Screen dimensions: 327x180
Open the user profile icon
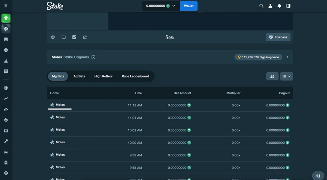click(x=270, y=6)
